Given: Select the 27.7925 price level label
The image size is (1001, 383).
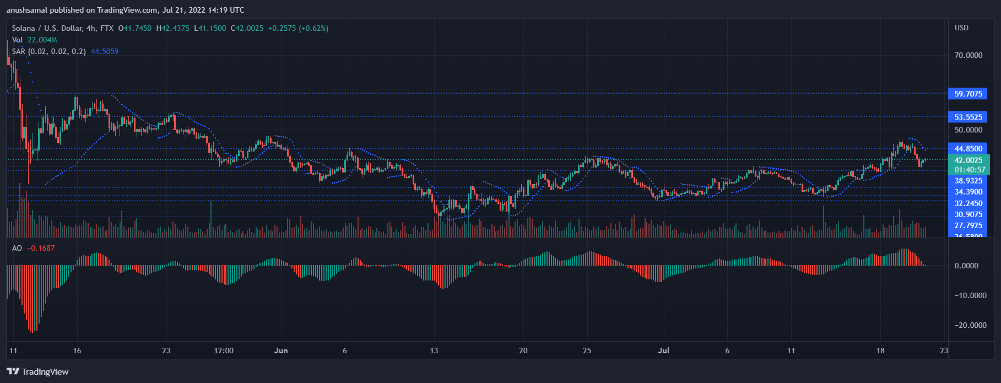Looking at the screenshot, I should tap(968, 225).
